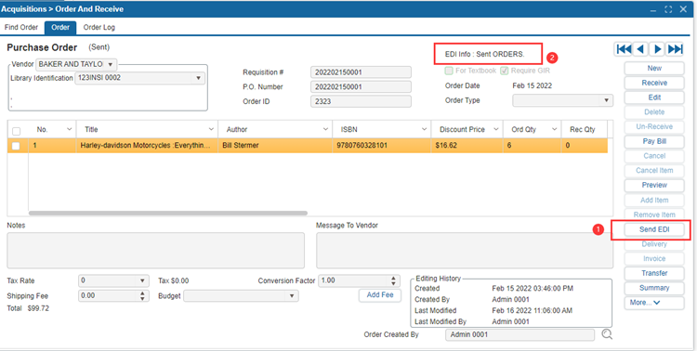Click the Invoice button
This screenshot has height=351, width=697.
[654, 258]
